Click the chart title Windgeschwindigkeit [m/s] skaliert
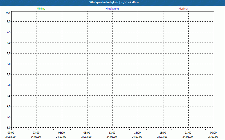 tap(114, 3)
